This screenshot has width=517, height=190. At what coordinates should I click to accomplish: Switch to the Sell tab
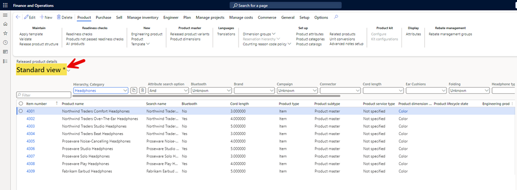[x=119, y=17]
